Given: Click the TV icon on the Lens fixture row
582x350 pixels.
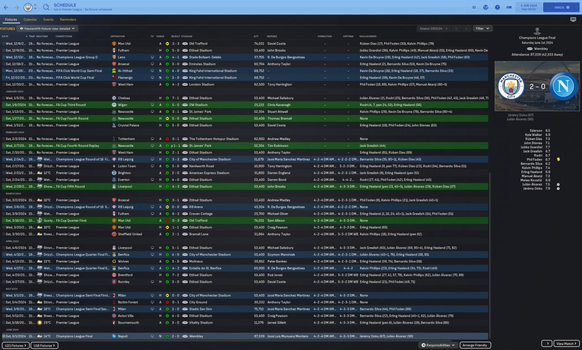Looking at the screenshot, I should [152, 57].
